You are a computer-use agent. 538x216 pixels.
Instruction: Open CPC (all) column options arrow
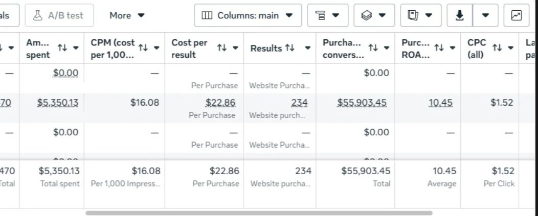511,47
